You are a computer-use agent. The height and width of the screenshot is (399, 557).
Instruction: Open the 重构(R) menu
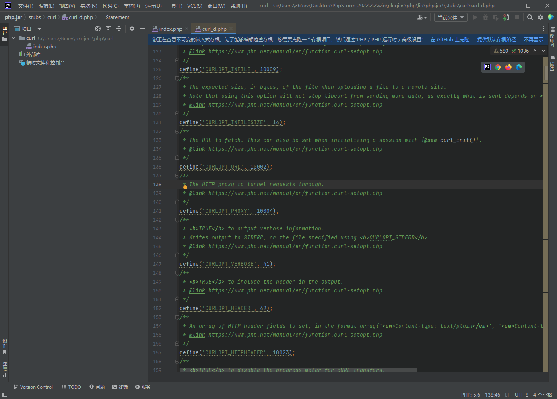click(132, 6)
